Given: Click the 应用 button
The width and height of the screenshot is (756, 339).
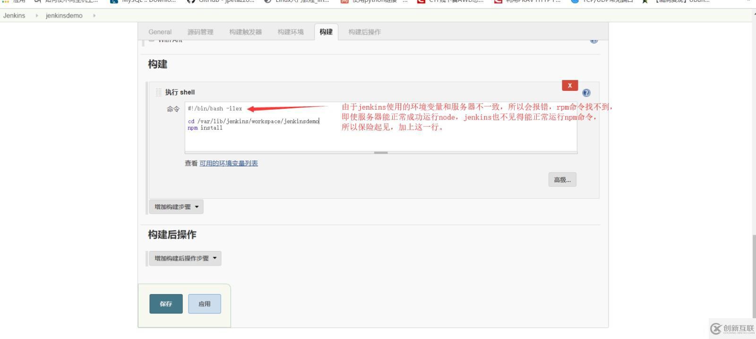Looking at the screenshot, I should pyautogui.click(x=204, y=304).
